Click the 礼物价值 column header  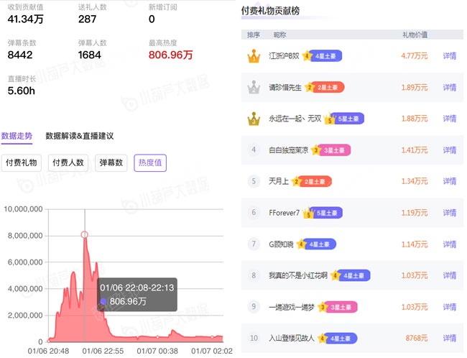(415, 34)
